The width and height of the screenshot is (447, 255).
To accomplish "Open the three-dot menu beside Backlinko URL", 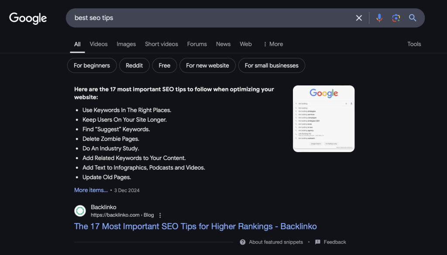I will (x=160, y=215).
